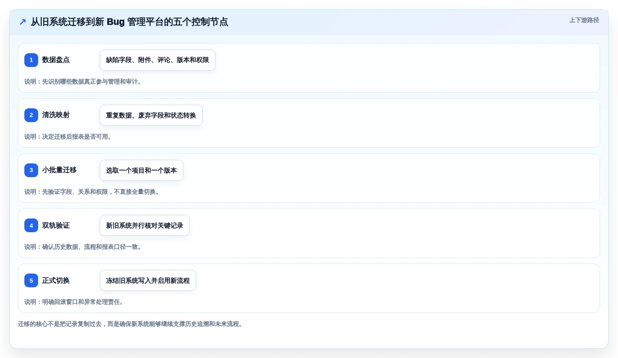Select the 正式切换 step title

coord(56,280)
